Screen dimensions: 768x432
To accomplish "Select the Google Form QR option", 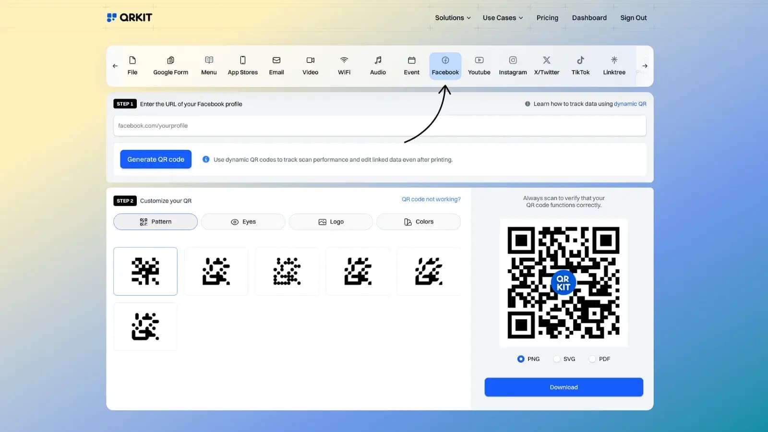I will click(170, 66).
